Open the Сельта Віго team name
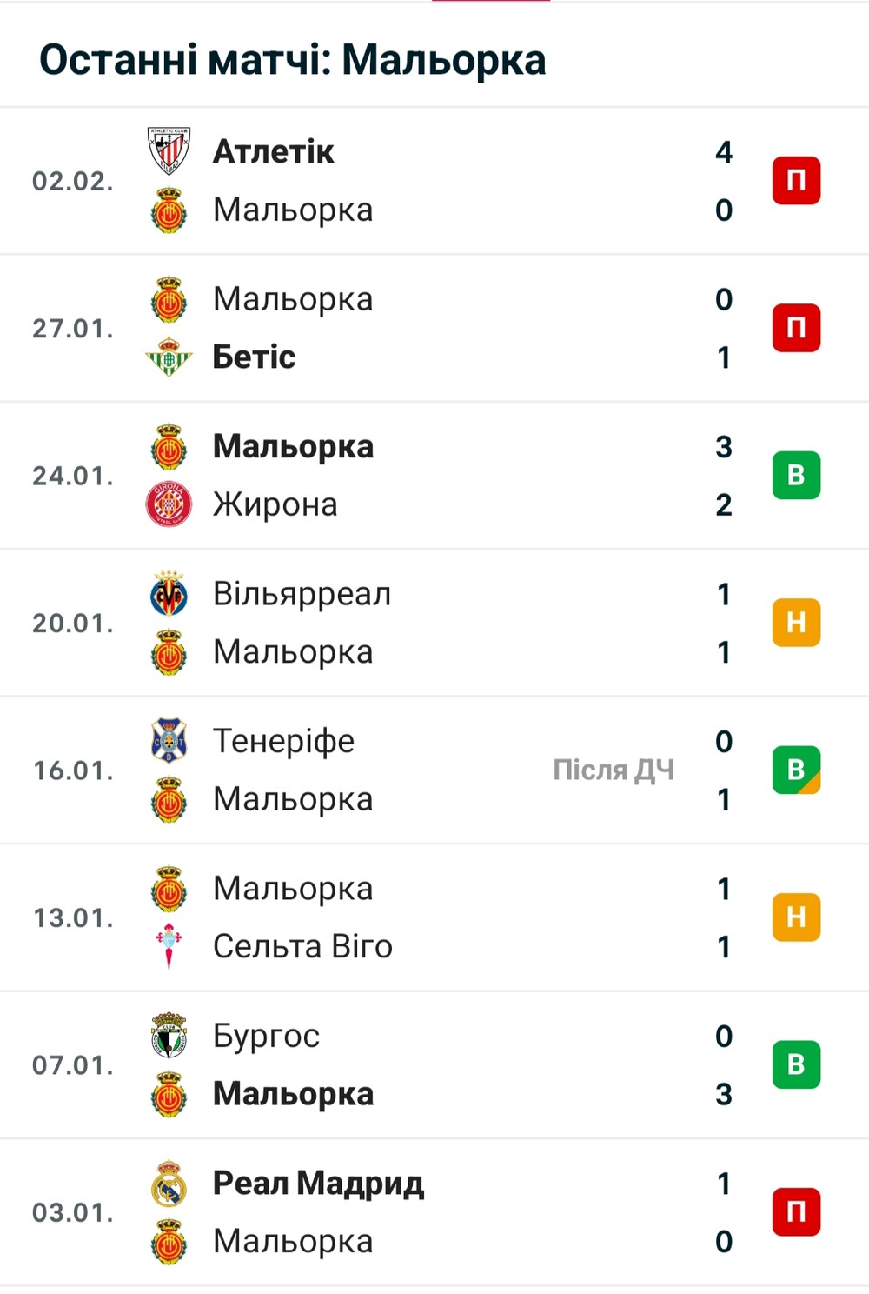 pyautogui.click(x=302, y=946)
